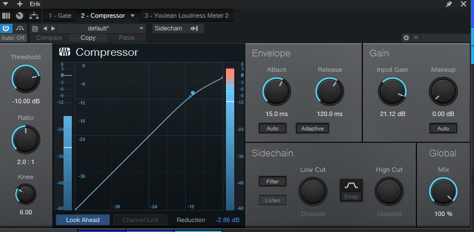Select the 2 - Compressor tab
Screen dimensions: 474x232
pos(103,15)
